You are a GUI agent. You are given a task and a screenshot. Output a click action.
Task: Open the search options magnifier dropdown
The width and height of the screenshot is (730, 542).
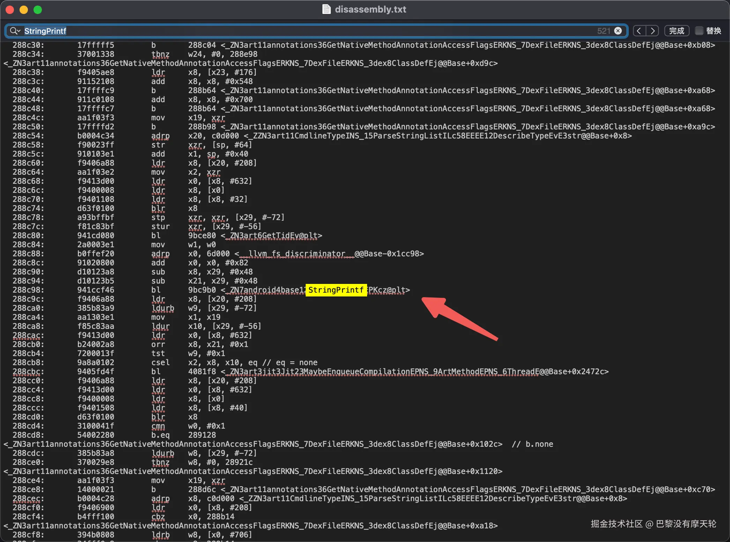coord(15,31)
